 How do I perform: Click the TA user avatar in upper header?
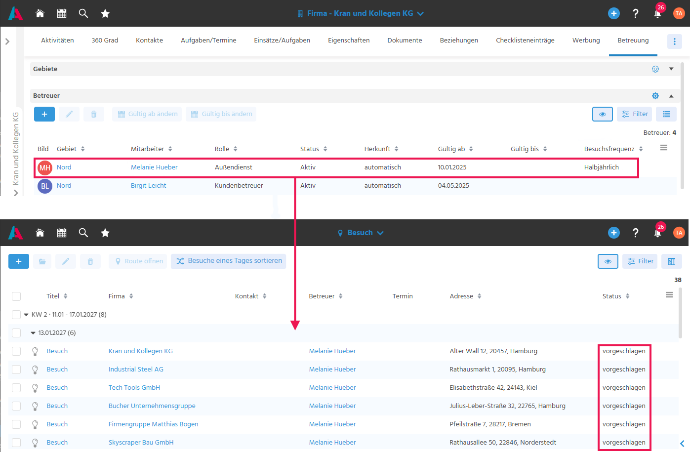point(679,13)
